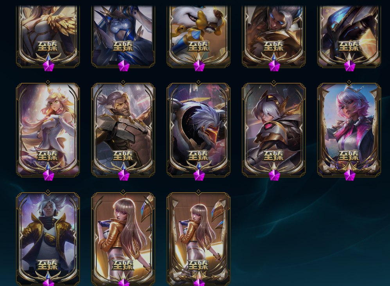Click the purple gem under the blue-dressed woman card
Viewport: 390px width, 286px height.
click(x=124, y=66)
